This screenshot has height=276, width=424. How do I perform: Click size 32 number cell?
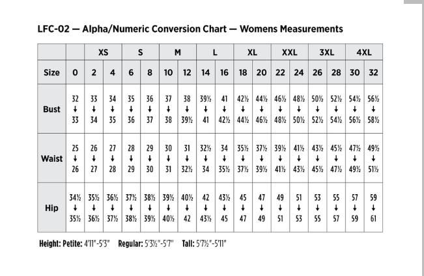pyautogui.click(x=373, y=73)
